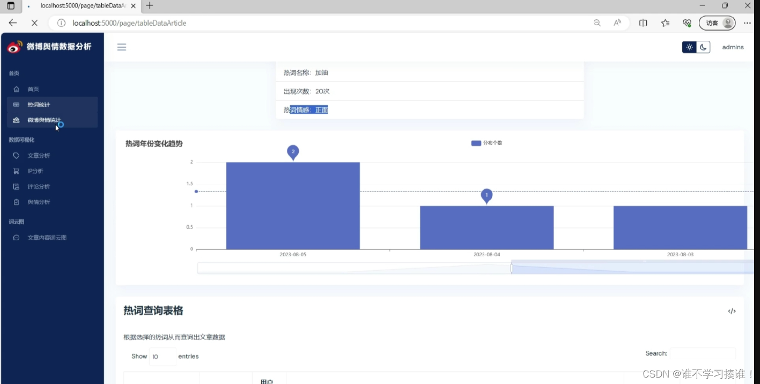Open the Show entries count dropdown
The height and width of the screenshot is (384, 760).
(162, 357)
